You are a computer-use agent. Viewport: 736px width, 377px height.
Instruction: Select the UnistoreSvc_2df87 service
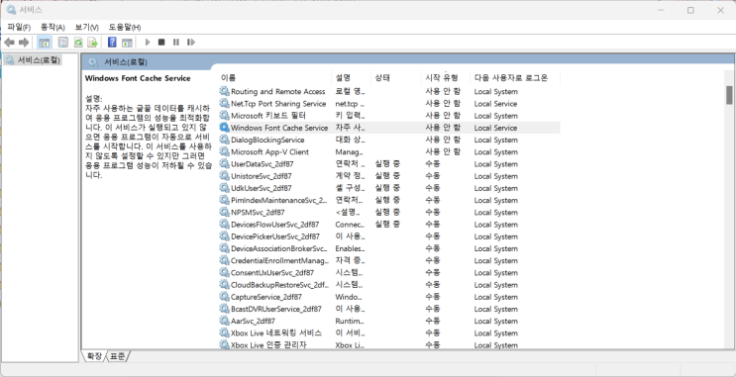389,176
